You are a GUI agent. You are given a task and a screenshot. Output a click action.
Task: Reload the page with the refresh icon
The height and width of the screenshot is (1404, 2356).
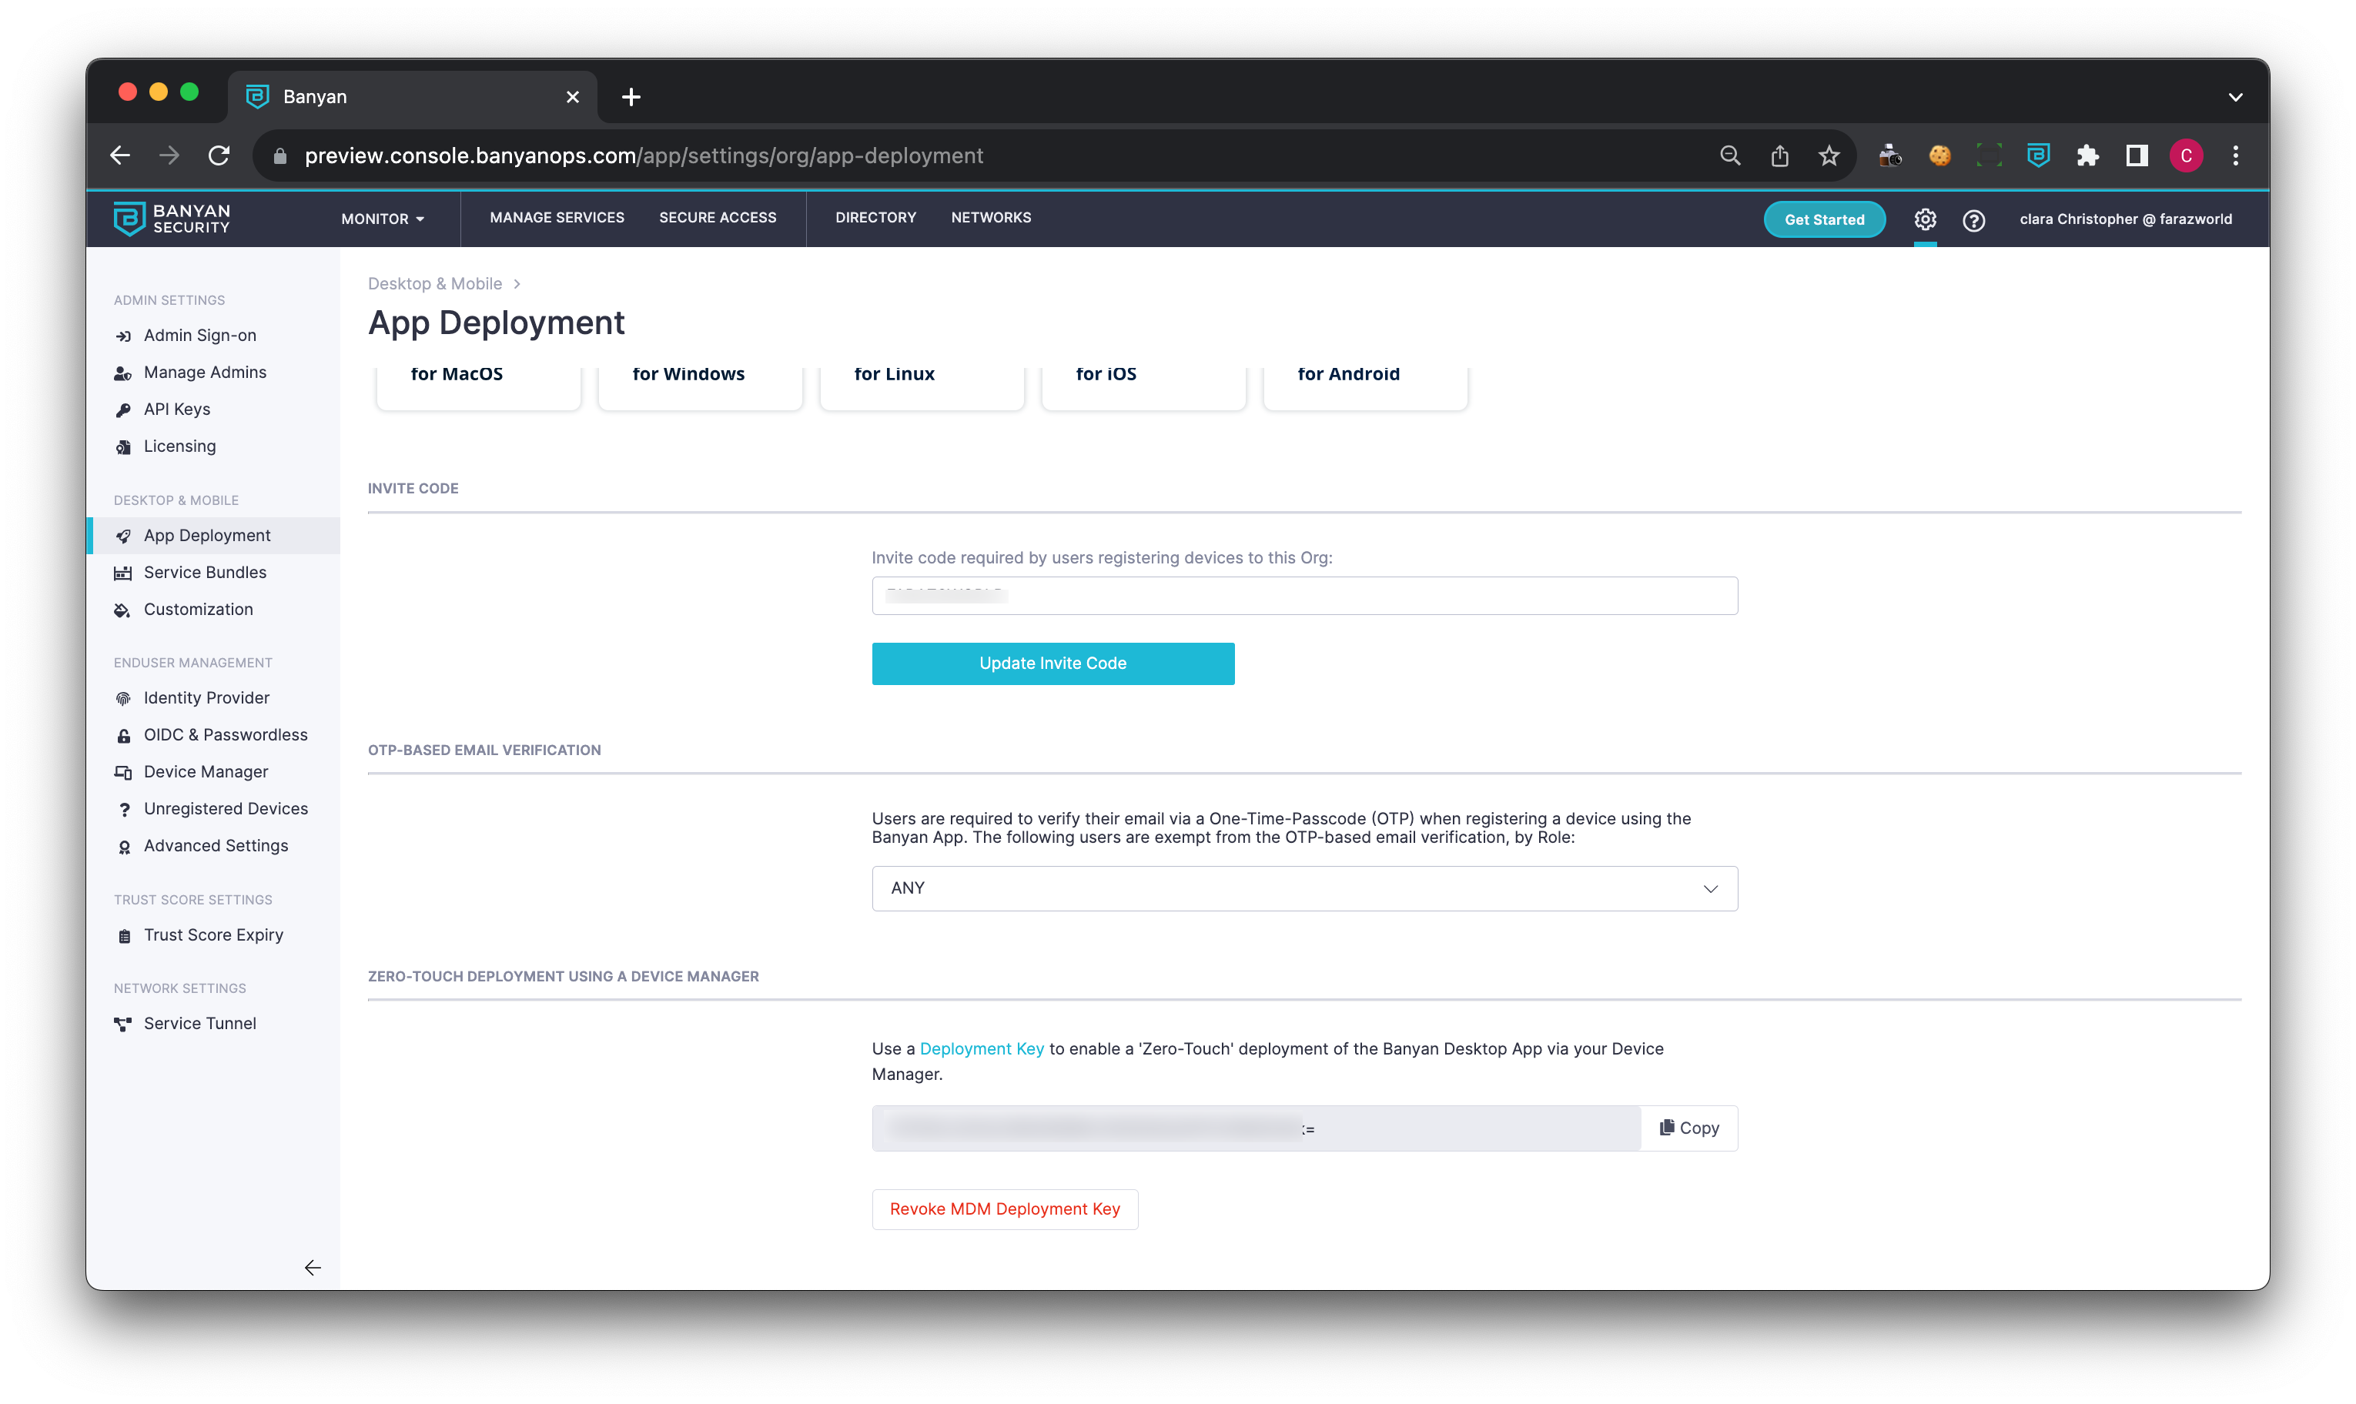pyautogui.click(x=219, y=155)
